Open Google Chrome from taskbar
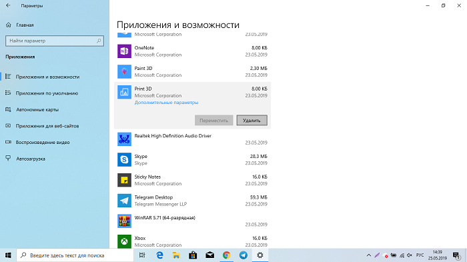Screen dimensions: 467x262 (226, 255)
